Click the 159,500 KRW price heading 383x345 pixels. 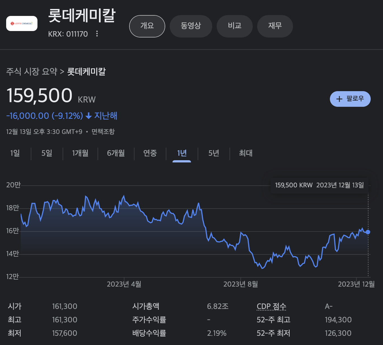51,96
